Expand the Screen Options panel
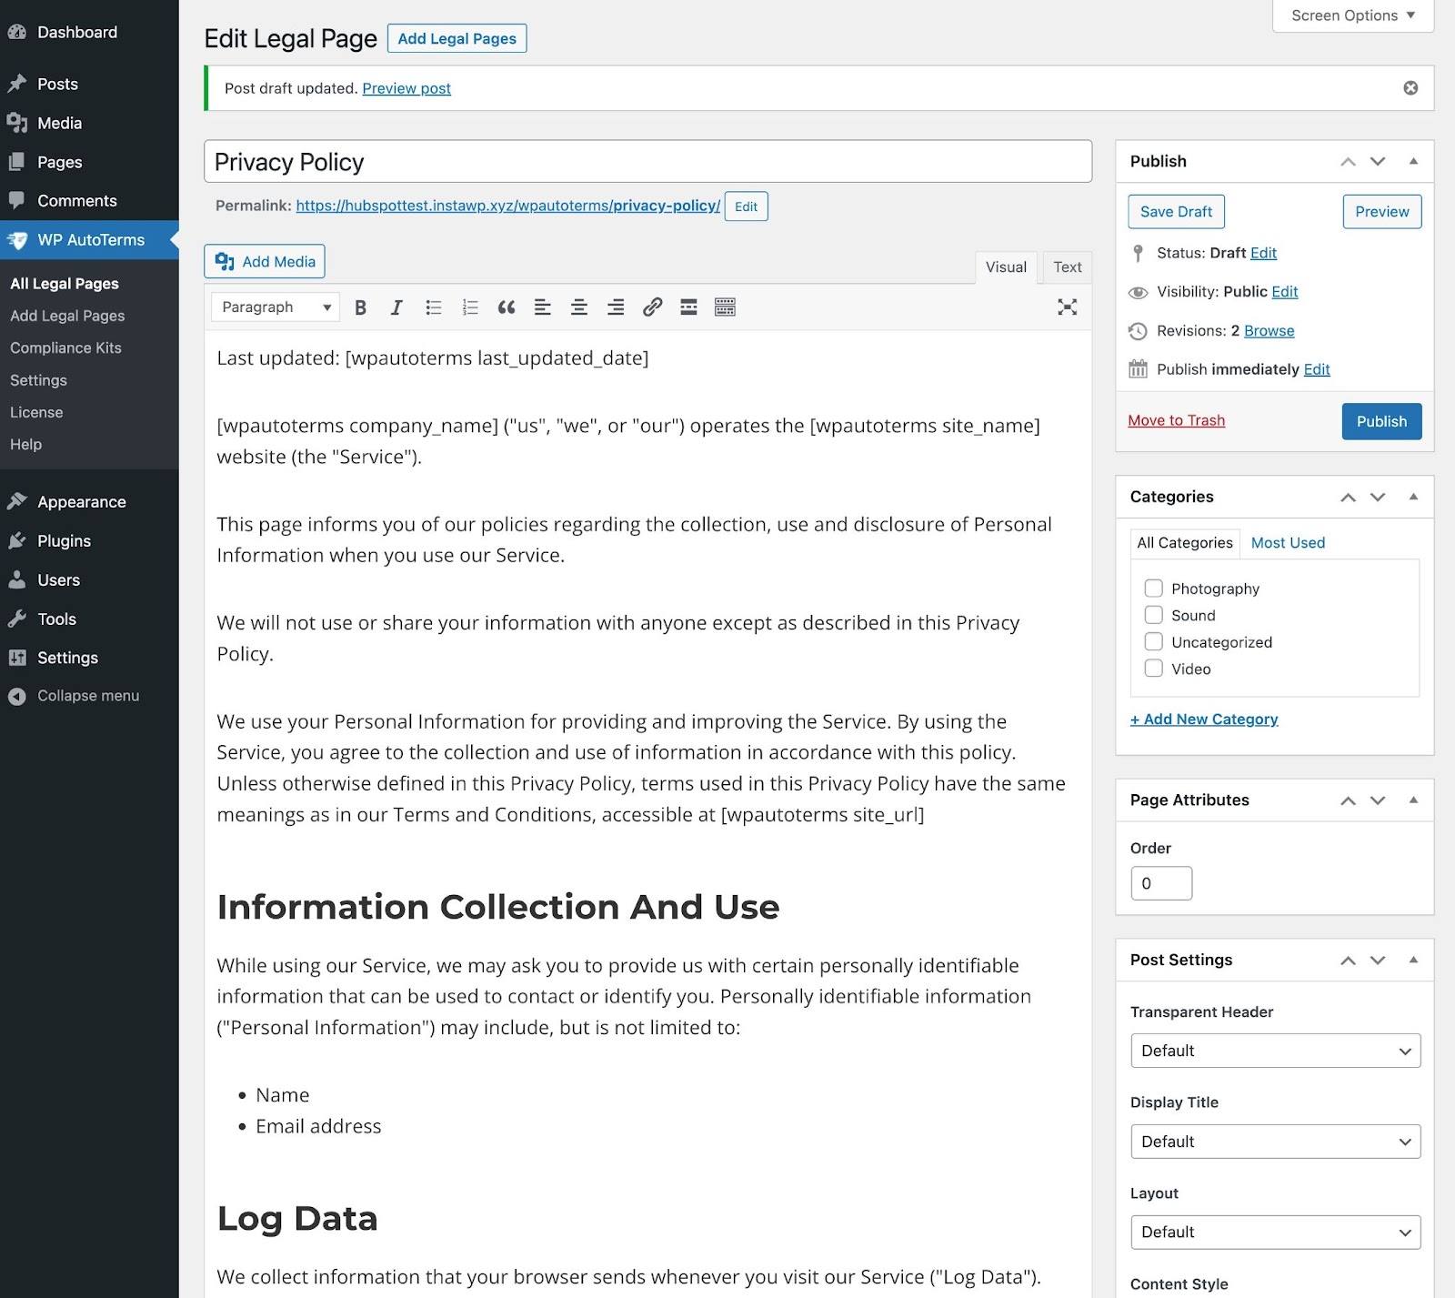The width and height of the screenshot is (1455, 1298). 1352,15
